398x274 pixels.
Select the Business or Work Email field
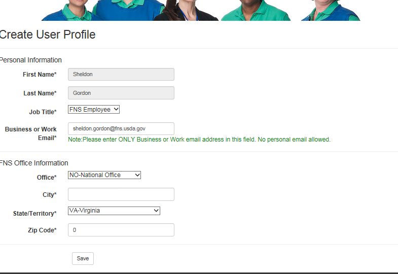pos(121,128)
